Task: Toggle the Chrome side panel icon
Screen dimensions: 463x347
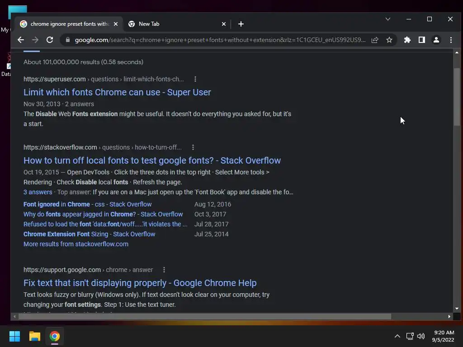Action: coord(422,40)
